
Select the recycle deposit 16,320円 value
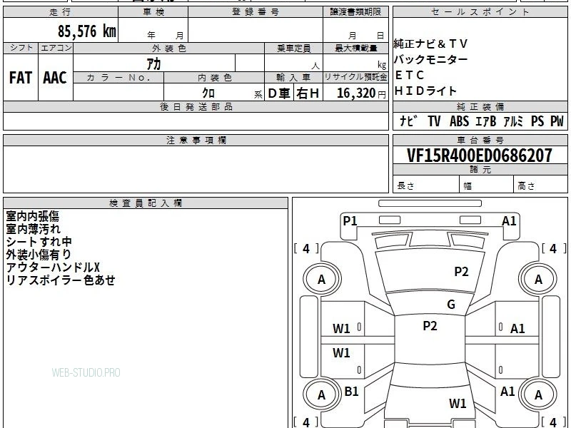pos(361,93)
